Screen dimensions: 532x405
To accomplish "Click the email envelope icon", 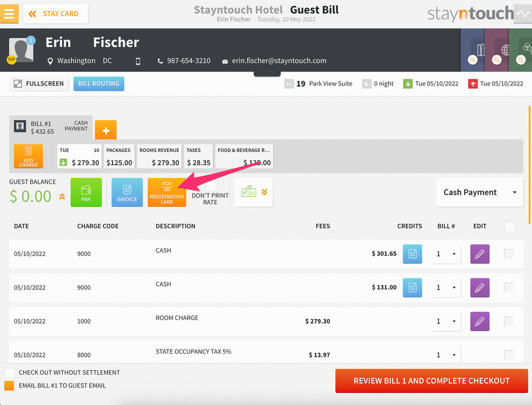I will tap(224, 61).
